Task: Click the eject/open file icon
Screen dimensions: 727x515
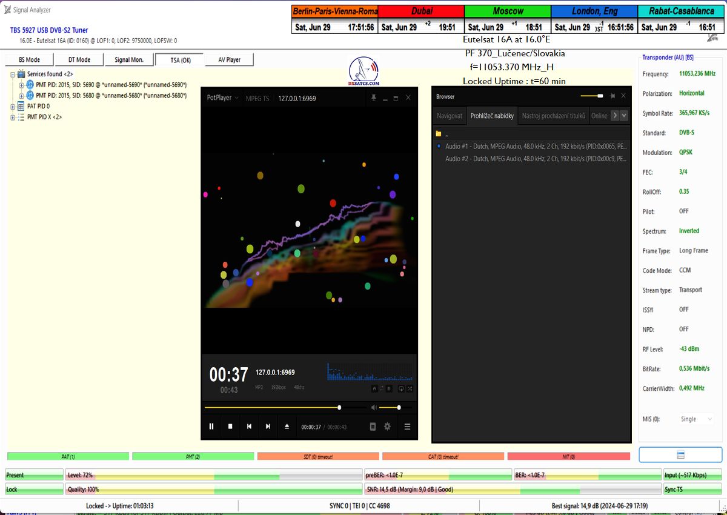Action: point(287,427)
